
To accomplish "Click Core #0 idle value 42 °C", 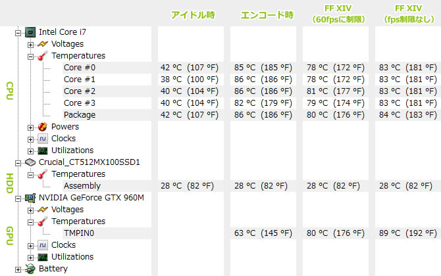I will coord(171,68).
